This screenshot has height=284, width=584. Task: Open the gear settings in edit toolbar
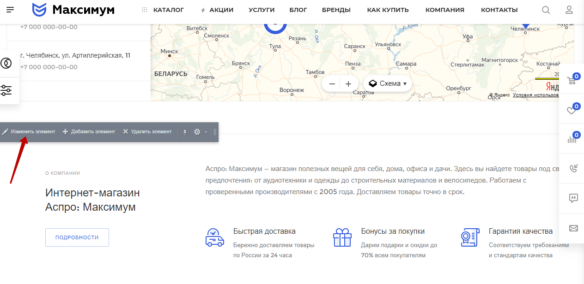click(x=197, y=132)
